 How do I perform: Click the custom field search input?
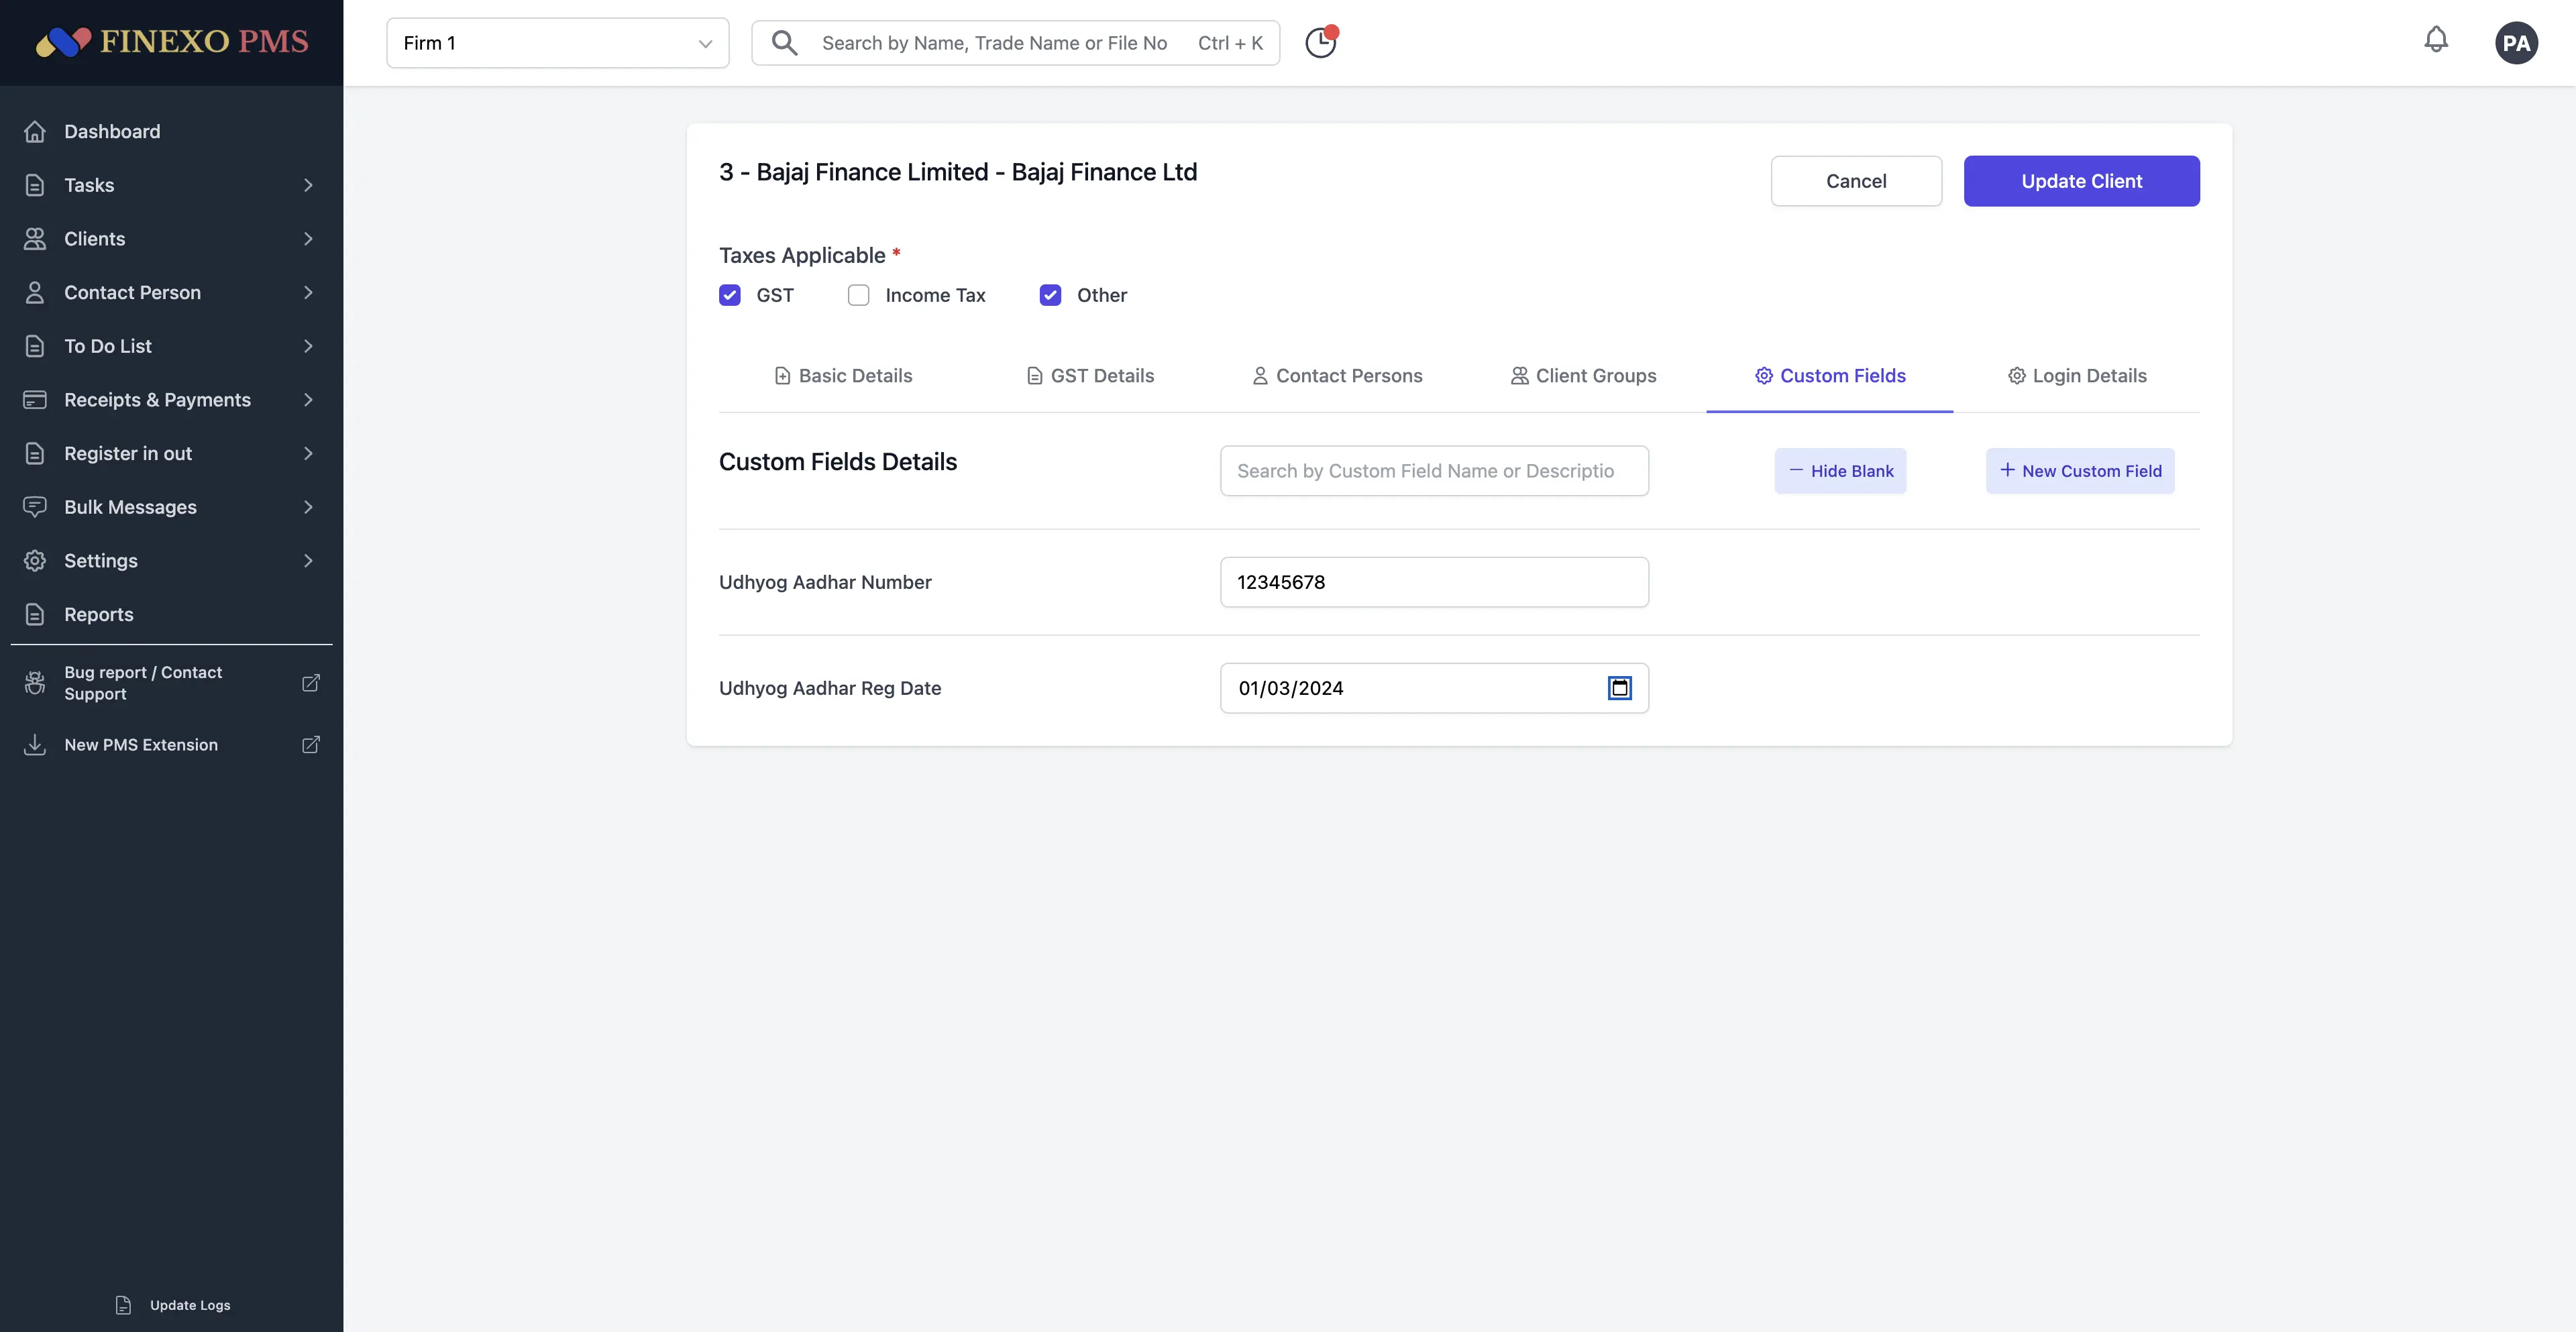coord(1434,471)
